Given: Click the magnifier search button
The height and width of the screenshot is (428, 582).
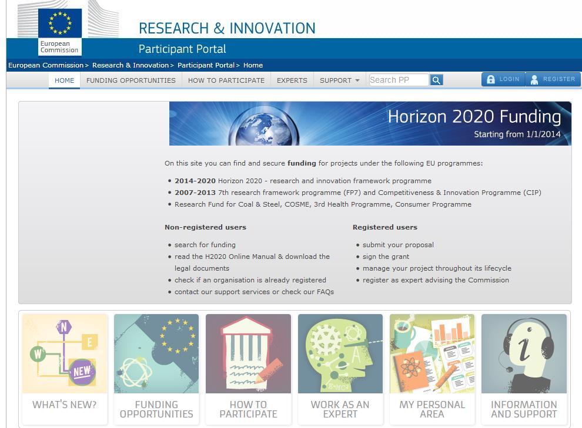Looking at the screenshot, I should click(x=436, y=80).
